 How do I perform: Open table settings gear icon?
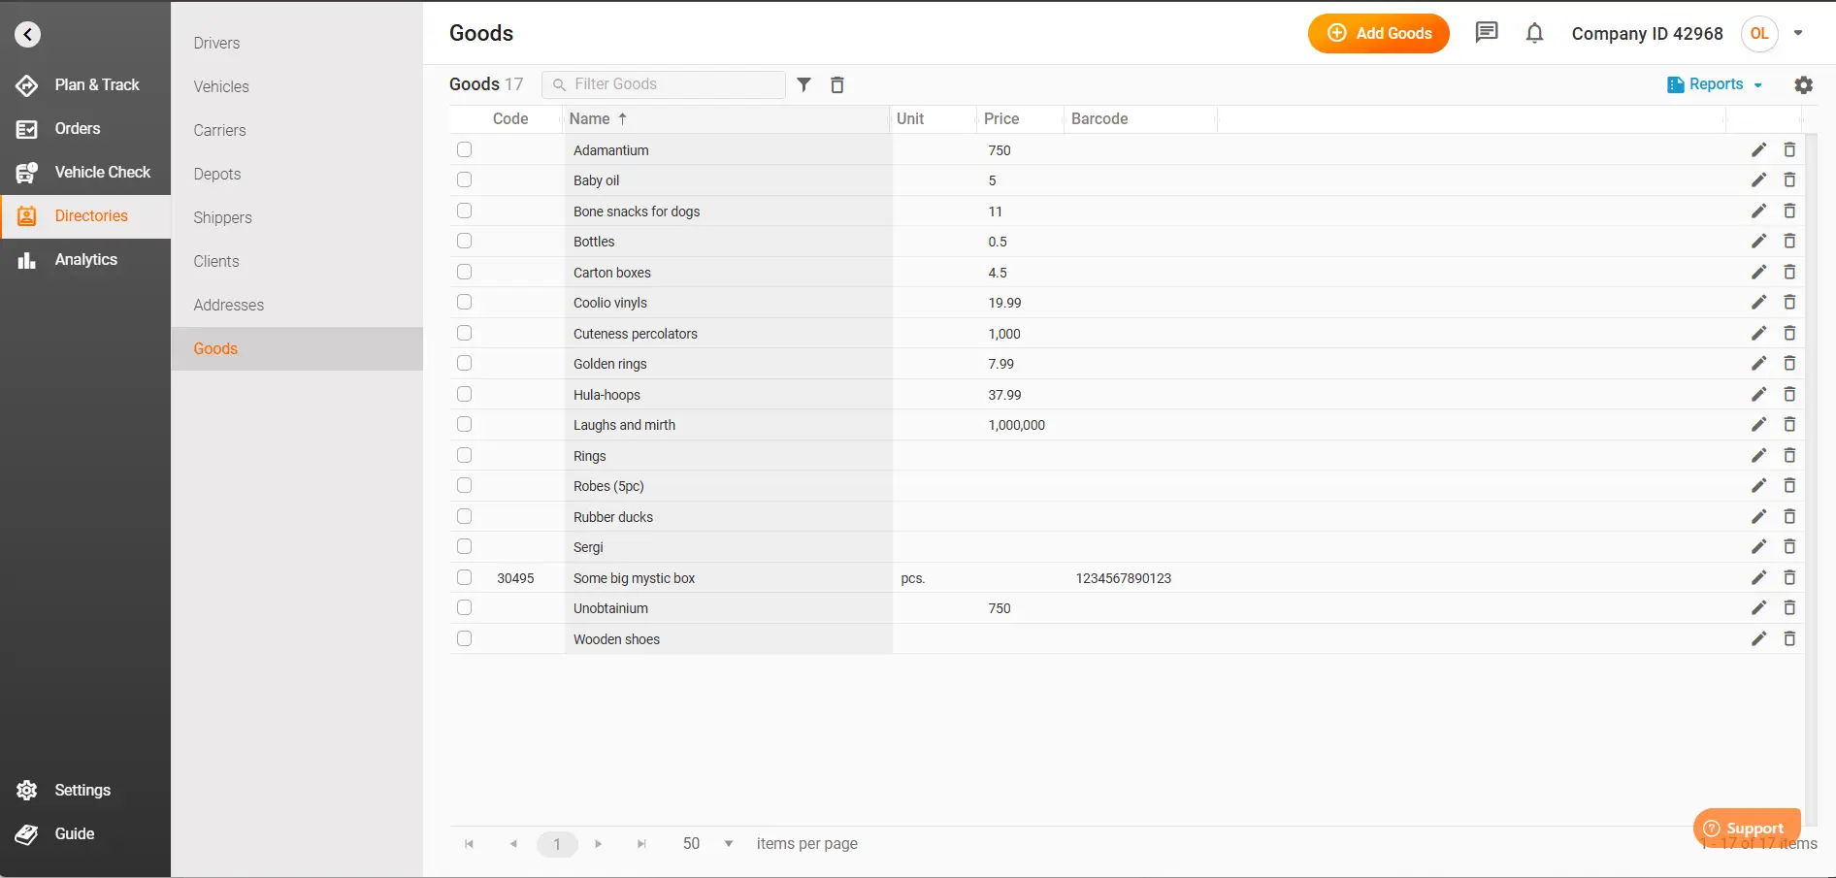[x=1803, y=84]
